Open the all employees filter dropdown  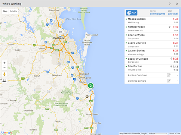[x=157, y=14]
